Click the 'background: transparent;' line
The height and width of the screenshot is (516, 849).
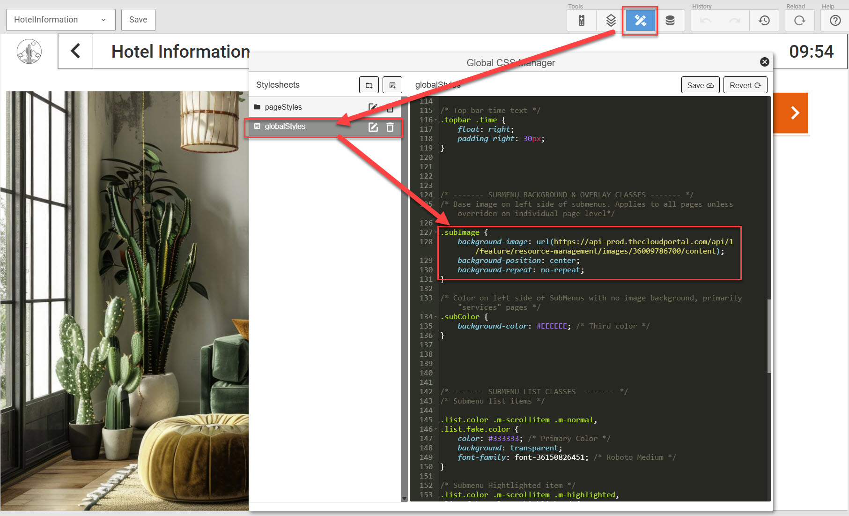click(509, 448)
